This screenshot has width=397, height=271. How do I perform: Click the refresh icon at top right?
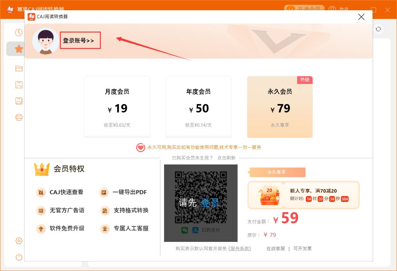coord(378,29)
